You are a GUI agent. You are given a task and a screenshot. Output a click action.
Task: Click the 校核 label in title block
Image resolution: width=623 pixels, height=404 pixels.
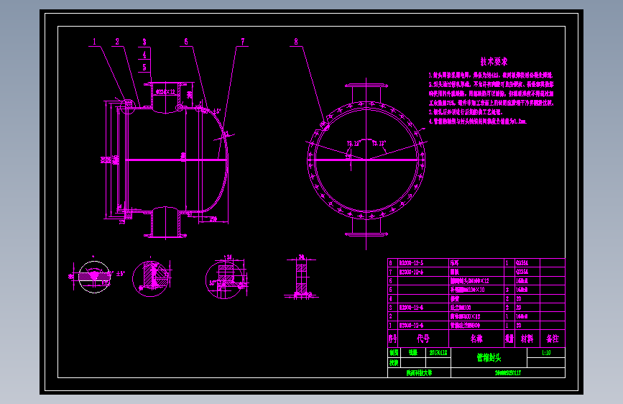click(394, 362)
